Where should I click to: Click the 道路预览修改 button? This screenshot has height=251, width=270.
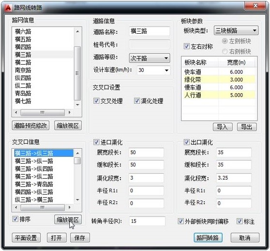point(30,125)
